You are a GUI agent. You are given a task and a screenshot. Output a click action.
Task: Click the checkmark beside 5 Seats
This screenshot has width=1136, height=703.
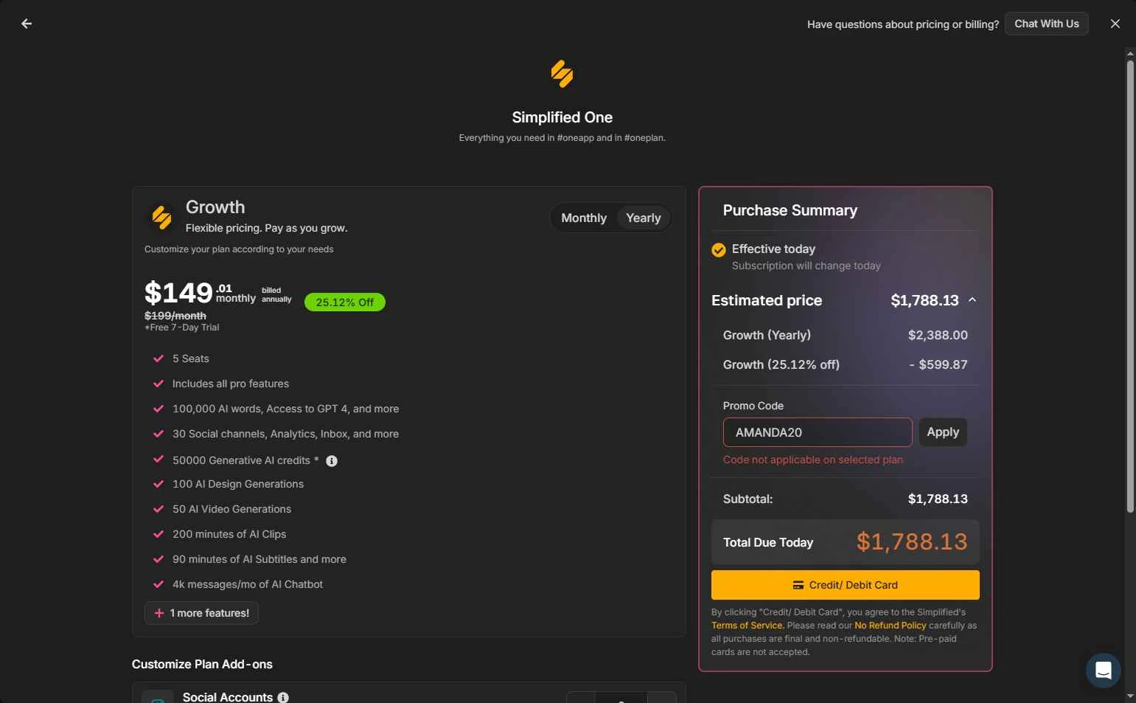click(x=158, y=359)
